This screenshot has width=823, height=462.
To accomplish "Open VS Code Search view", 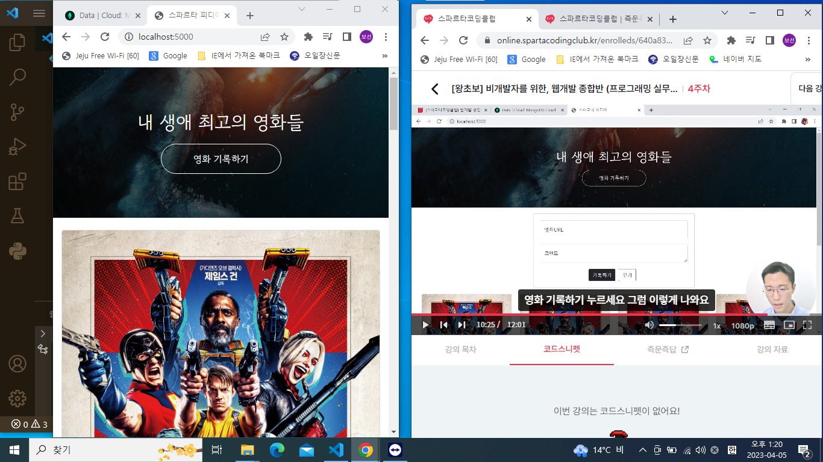I will tap(17, 77).
